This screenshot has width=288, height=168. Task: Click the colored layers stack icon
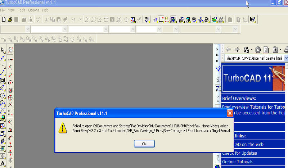[x=214, y=19]
